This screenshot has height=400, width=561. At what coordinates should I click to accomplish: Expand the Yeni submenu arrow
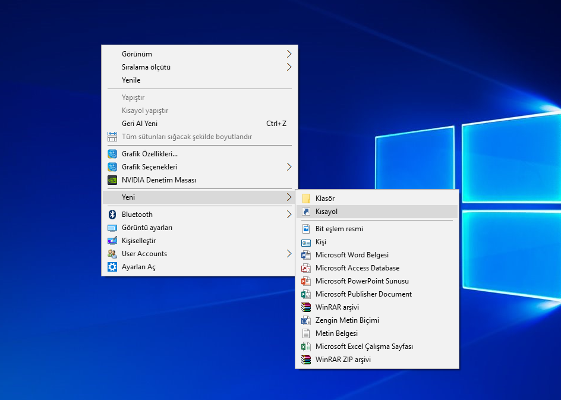pyautogui.click(x=289, y=197)
